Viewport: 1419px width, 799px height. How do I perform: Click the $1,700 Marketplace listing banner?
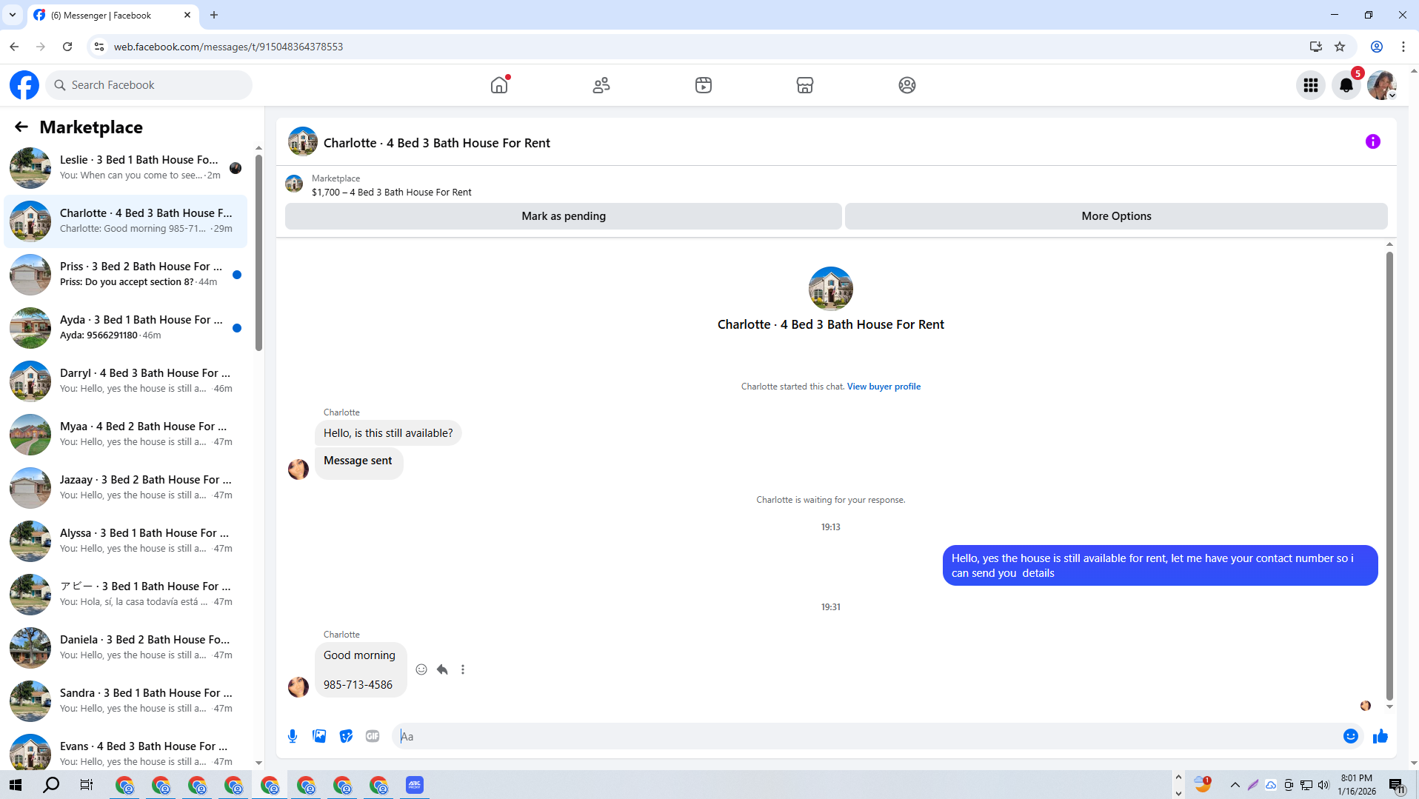coord(391,185)
